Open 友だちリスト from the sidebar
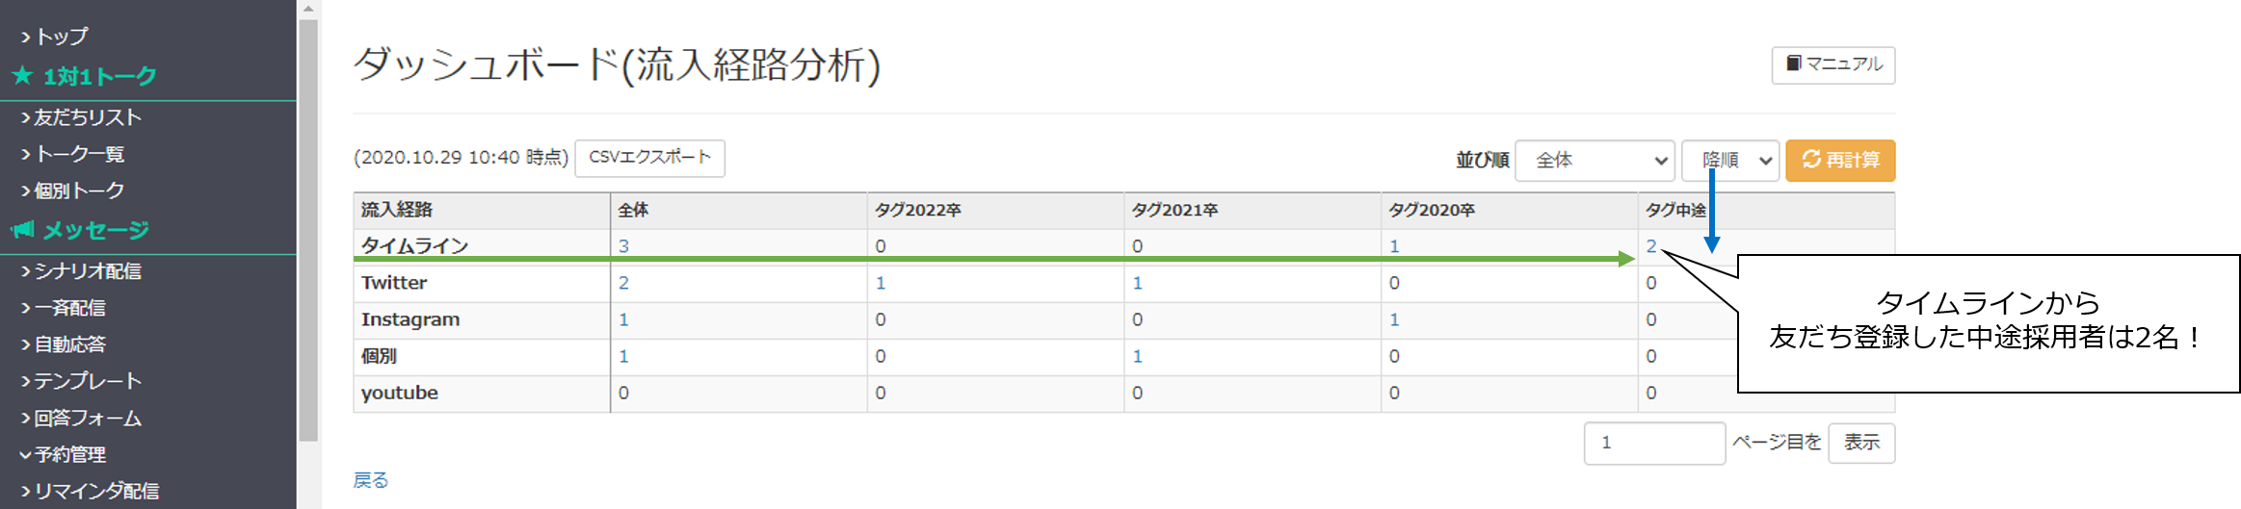Screen dimensions: 2241x509 tap(81, 117)
